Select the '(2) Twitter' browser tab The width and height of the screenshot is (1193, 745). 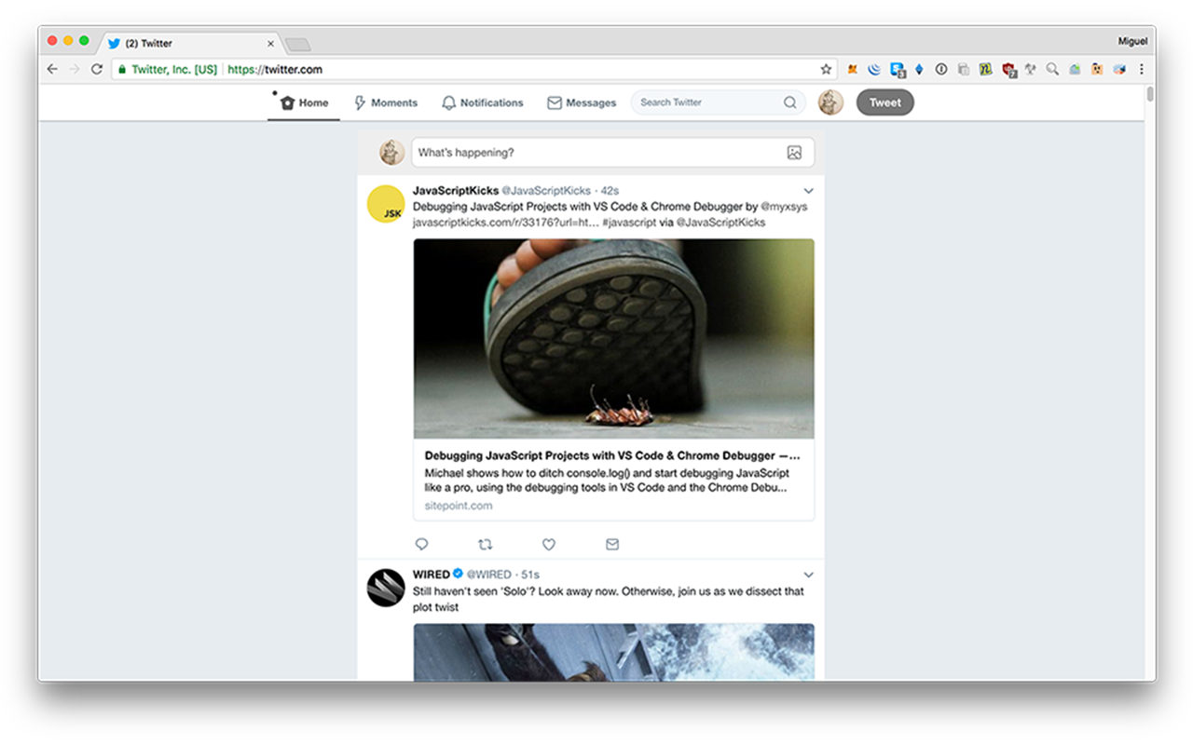pos(191,43)
